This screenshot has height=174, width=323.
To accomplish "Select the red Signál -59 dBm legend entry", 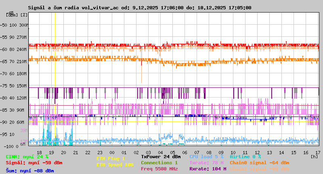I will (x=34, y=163).
